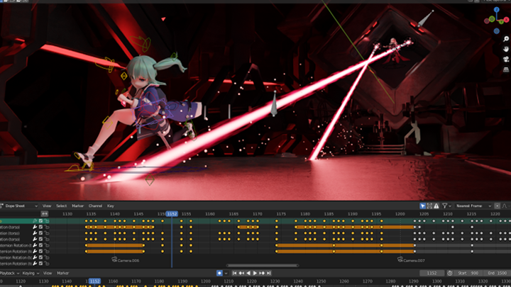Toggle lock on topmost torso channel

pyautogui.click(x=47, y=227)
